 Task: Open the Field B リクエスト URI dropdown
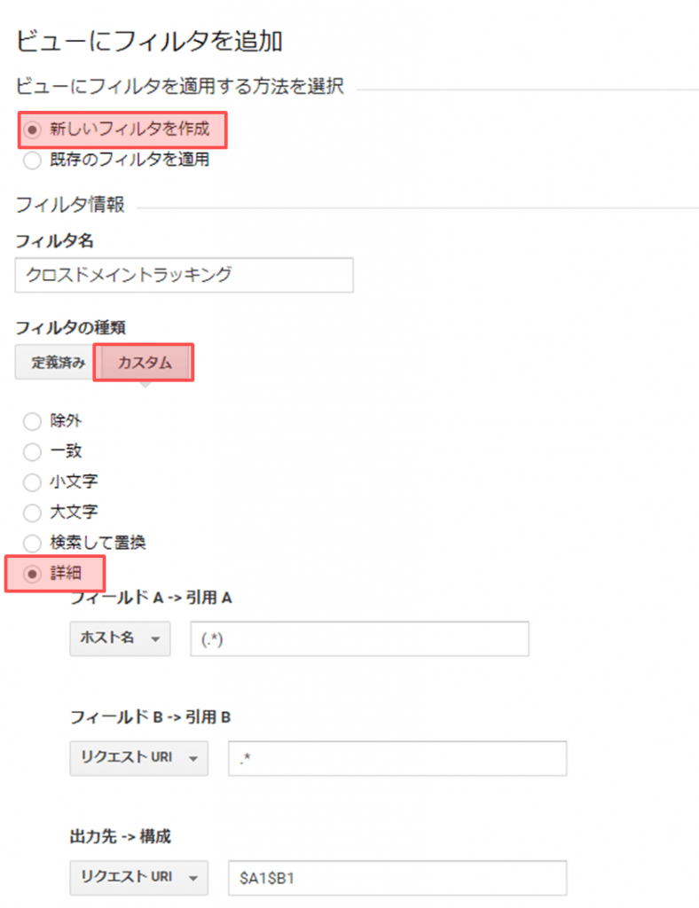(x=137, y=758)
